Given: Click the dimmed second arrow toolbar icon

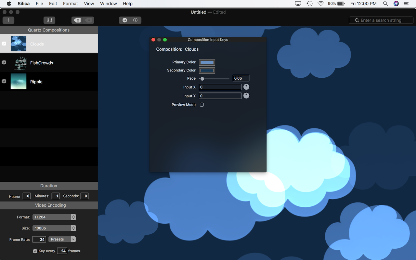Looking at the screenshot, I should (88, 20).
